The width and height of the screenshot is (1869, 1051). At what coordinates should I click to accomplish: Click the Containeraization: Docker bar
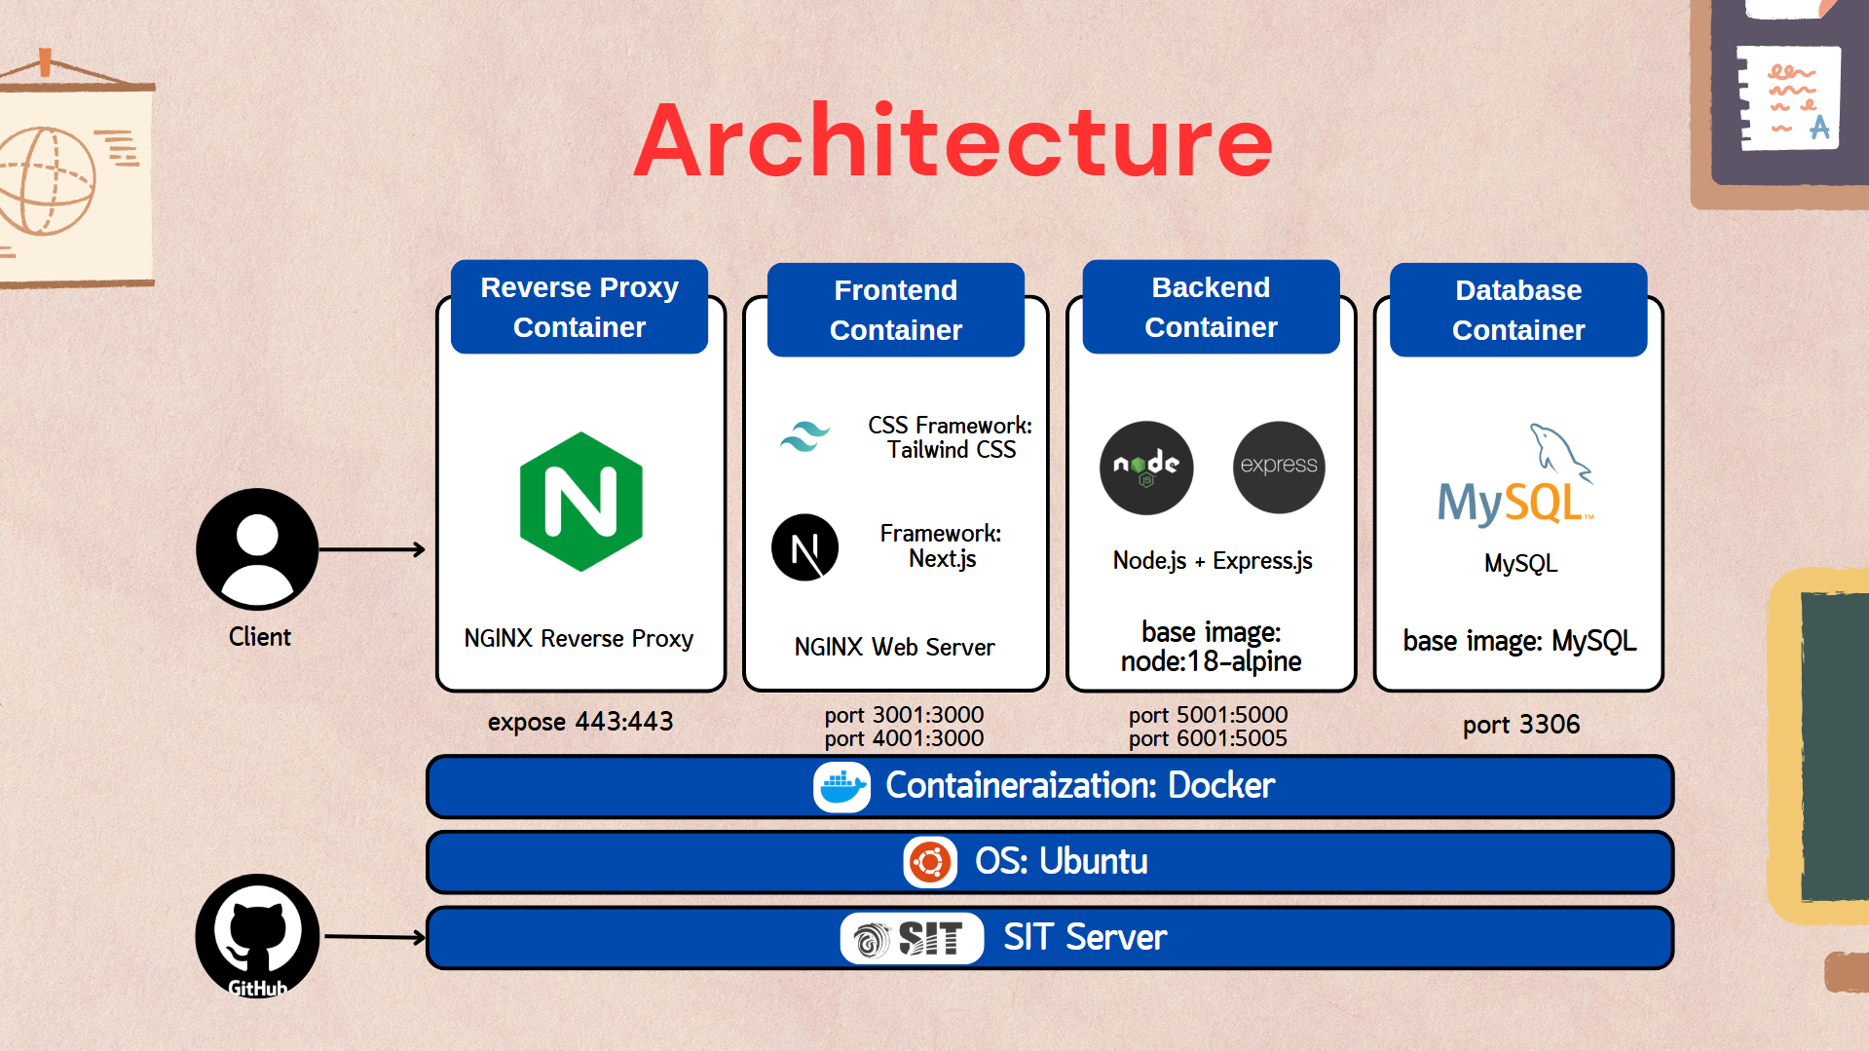[x=1050, y=787]
